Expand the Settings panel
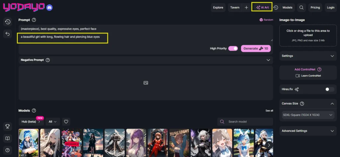340x157 pixels. click(x=308, y=56)
